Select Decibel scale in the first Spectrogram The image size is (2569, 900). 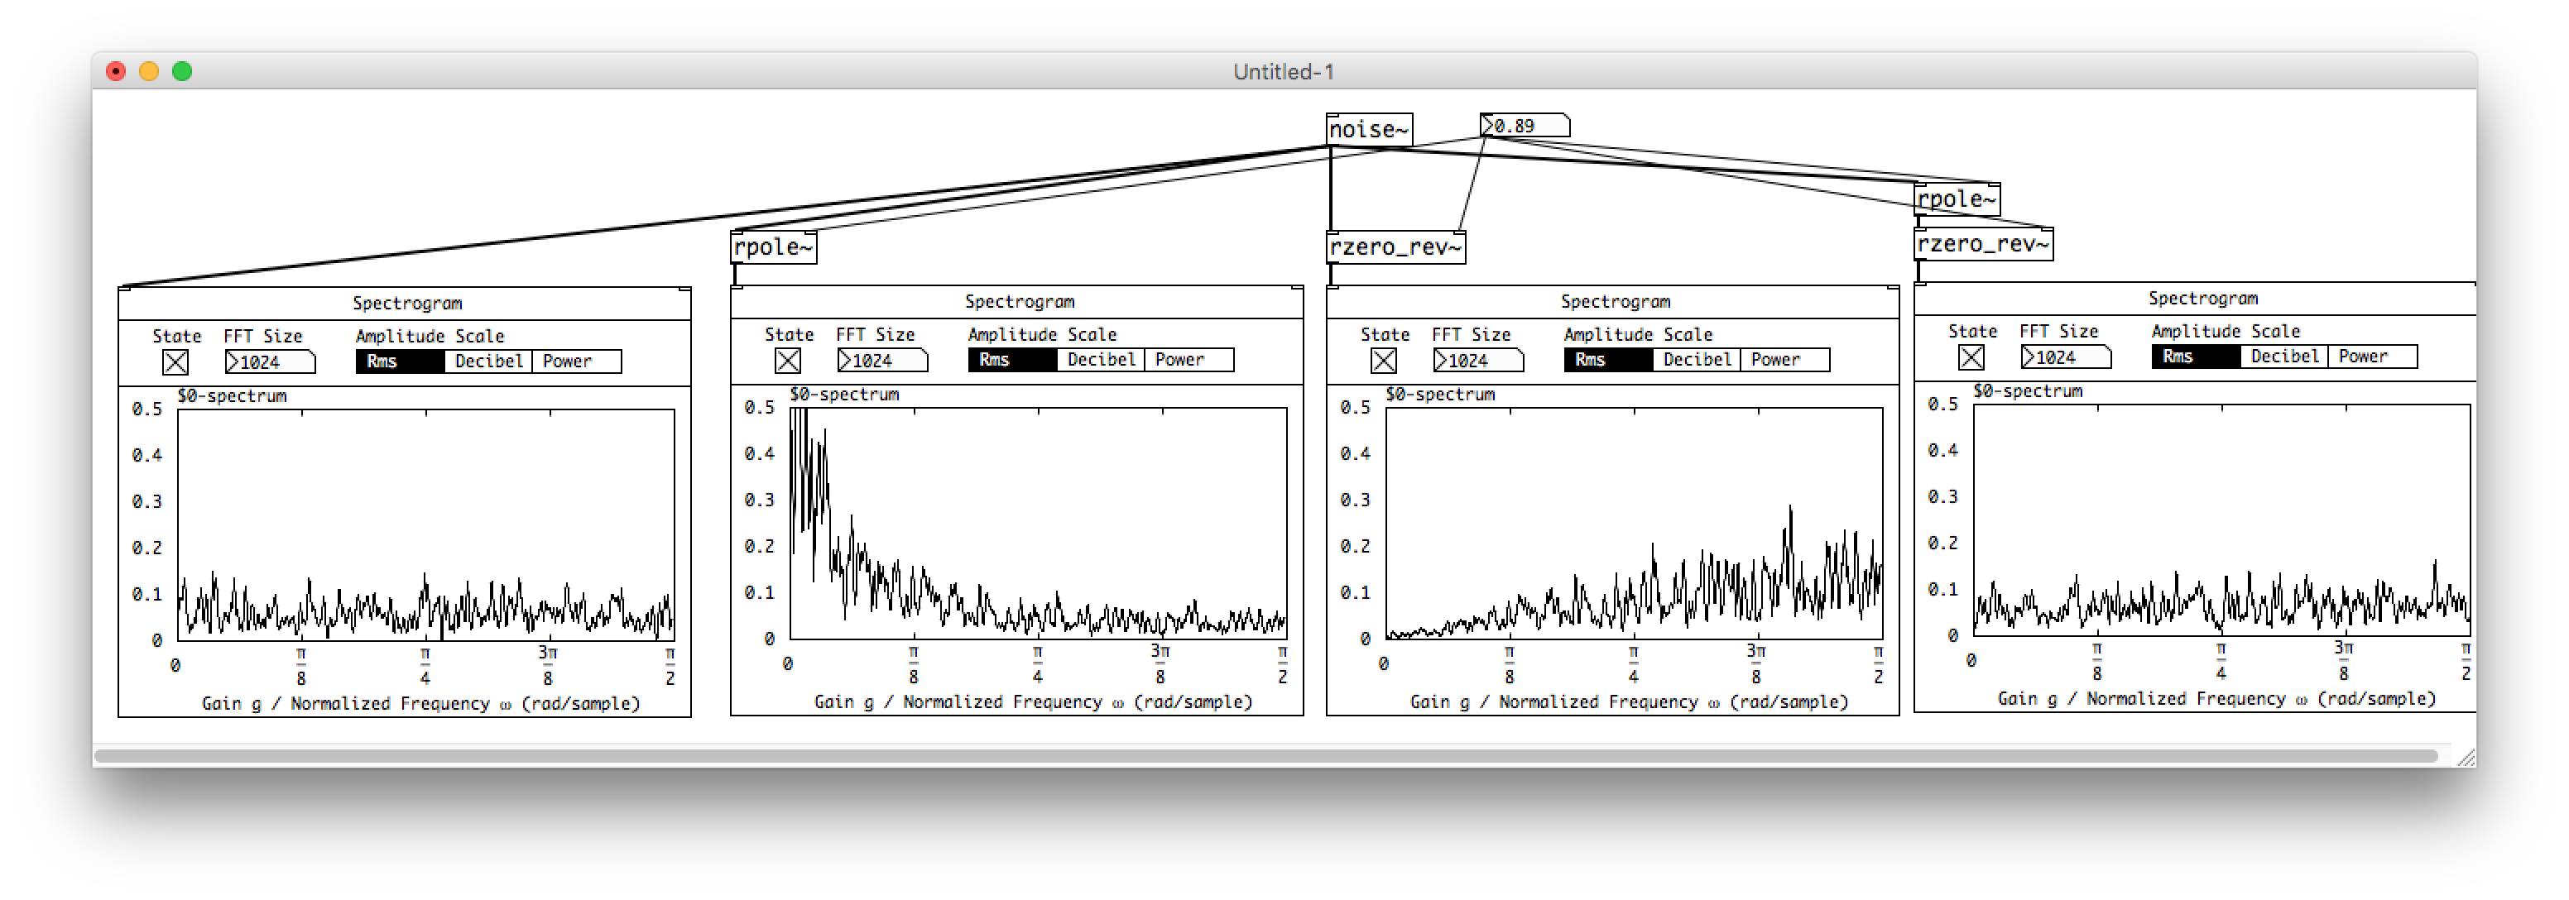pos(488,361)
